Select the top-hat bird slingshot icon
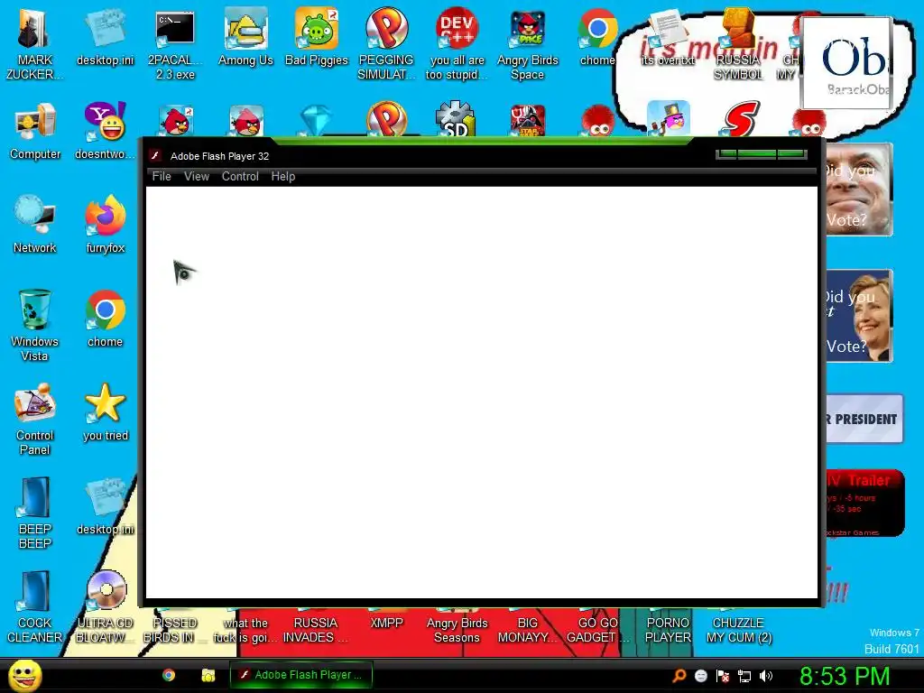Viewport: 924px width, 693px height. pos(669,118)
